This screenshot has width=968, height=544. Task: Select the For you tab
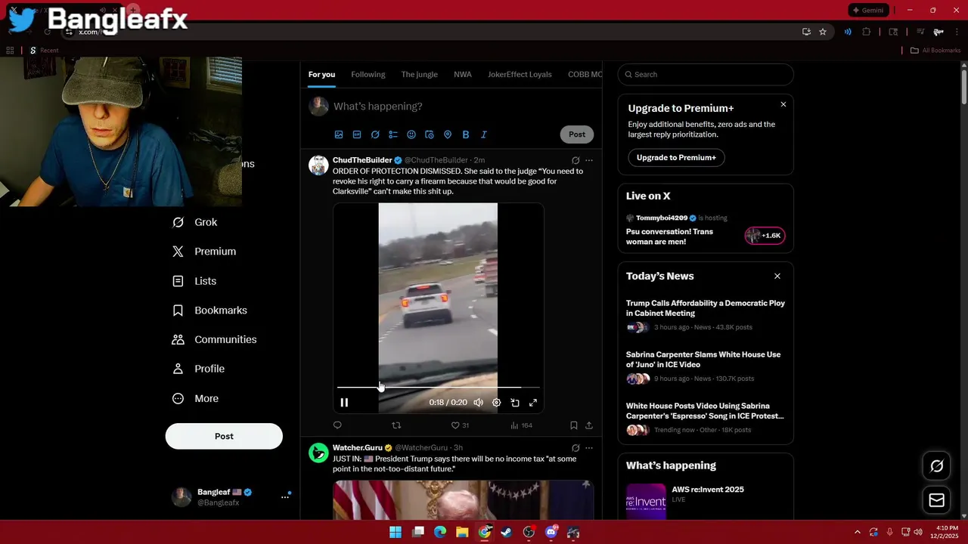[321, 75]
